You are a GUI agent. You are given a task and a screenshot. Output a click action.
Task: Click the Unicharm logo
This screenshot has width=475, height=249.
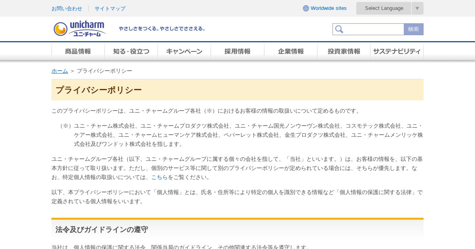click(x=80, y=29)
